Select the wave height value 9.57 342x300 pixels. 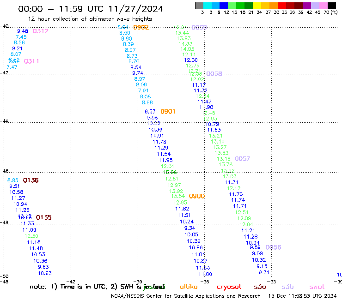(150, 112)
